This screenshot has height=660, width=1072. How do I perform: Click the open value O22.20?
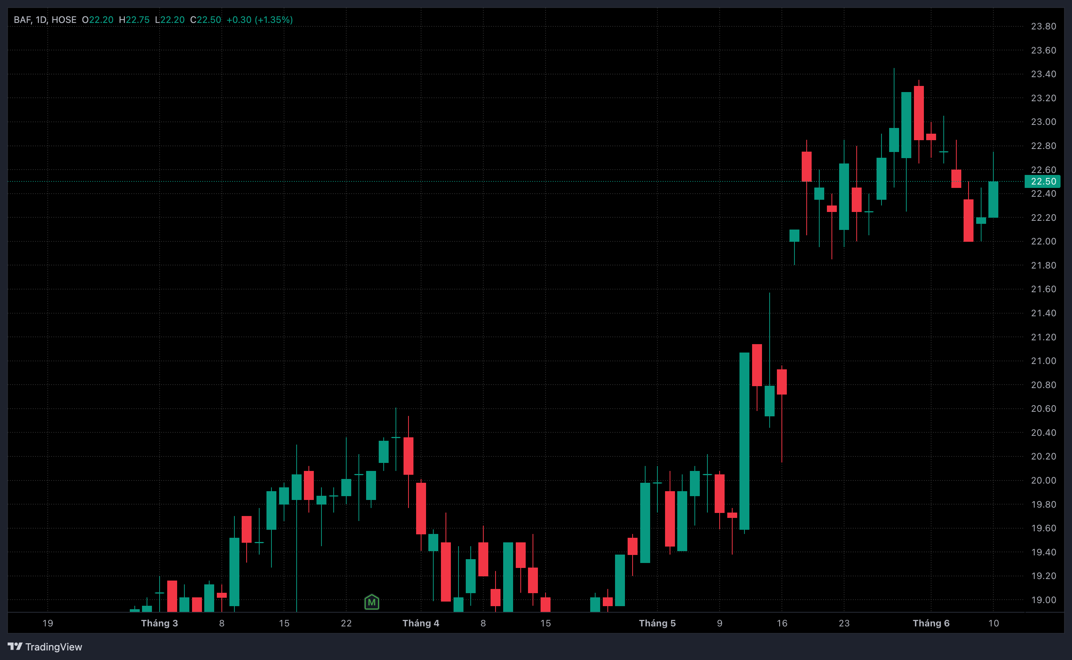(x=98, y=19)
